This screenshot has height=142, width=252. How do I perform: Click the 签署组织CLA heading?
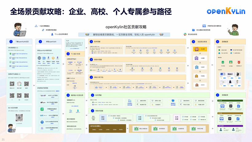tap(71, 100)
